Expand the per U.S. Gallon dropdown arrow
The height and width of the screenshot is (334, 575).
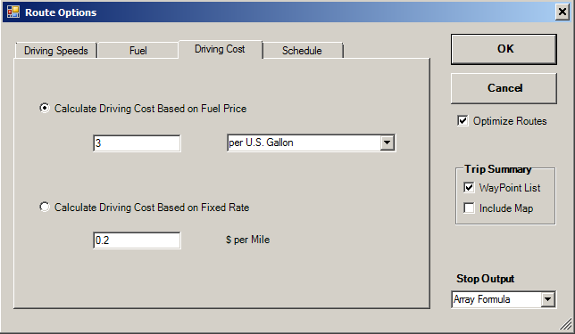click(387, 143)
